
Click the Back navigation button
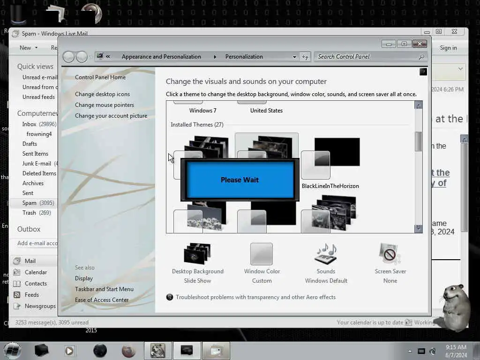[x=68, y=57]
